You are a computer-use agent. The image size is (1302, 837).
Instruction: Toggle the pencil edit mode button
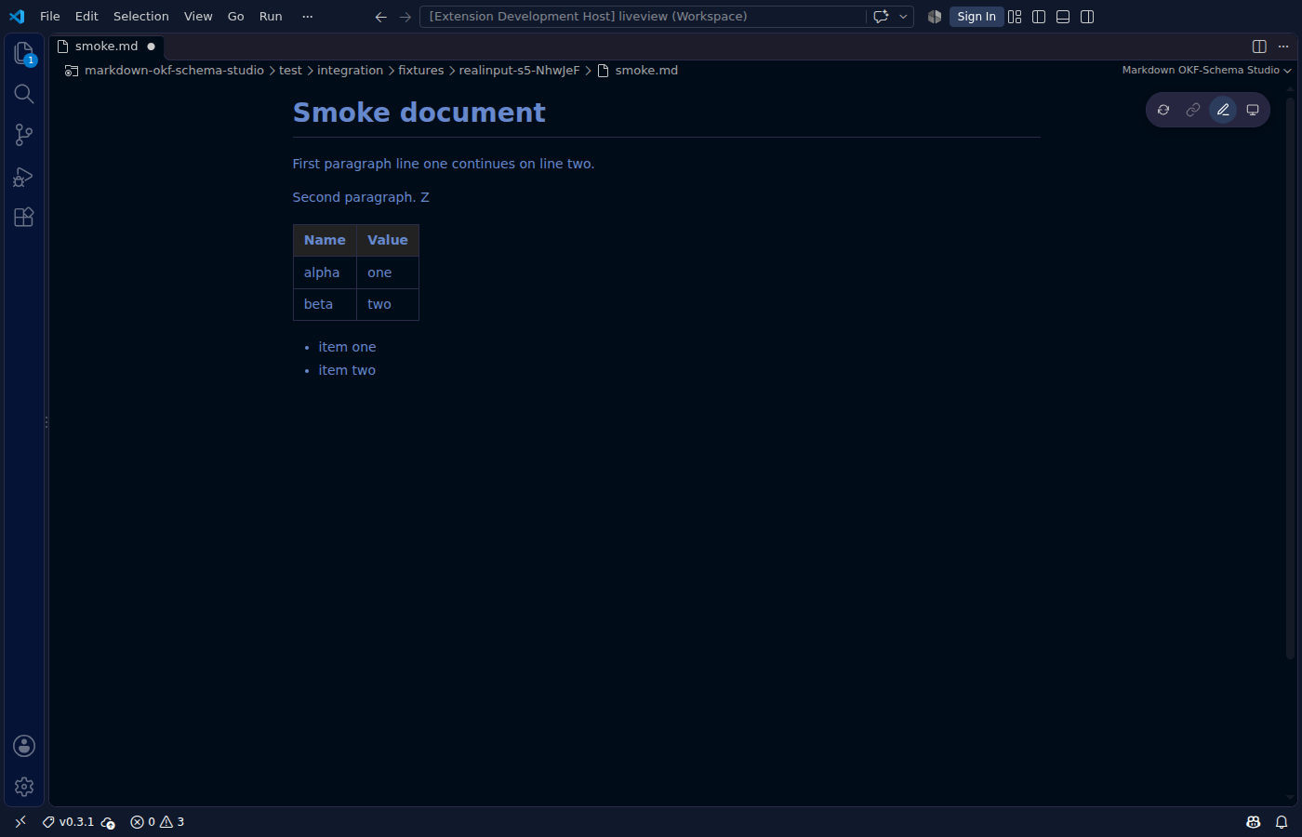point(1223,110)
